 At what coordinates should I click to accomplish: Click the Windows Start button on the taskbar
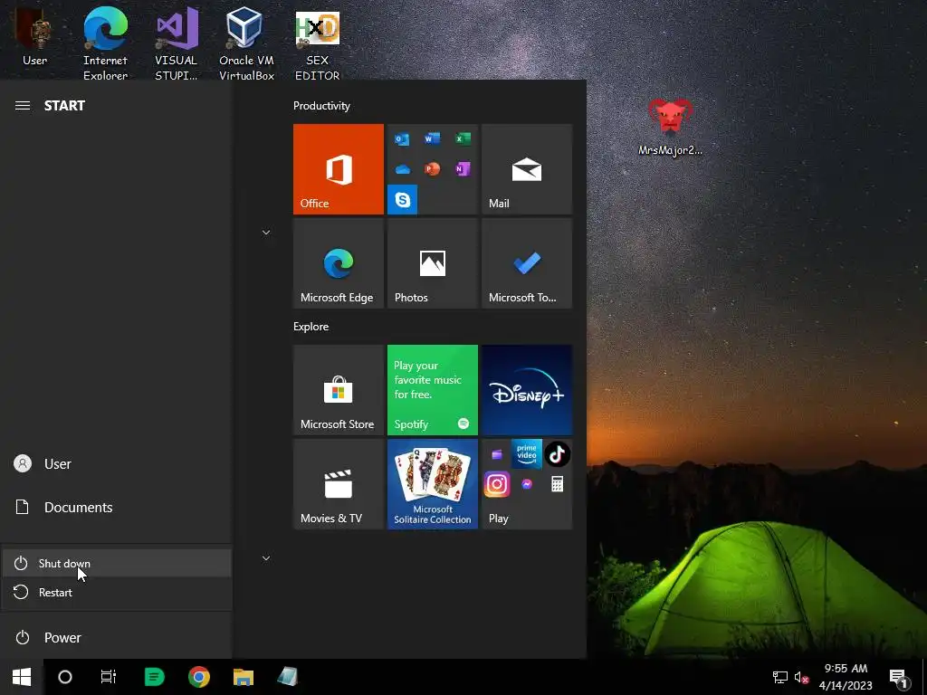click(22, 677)
